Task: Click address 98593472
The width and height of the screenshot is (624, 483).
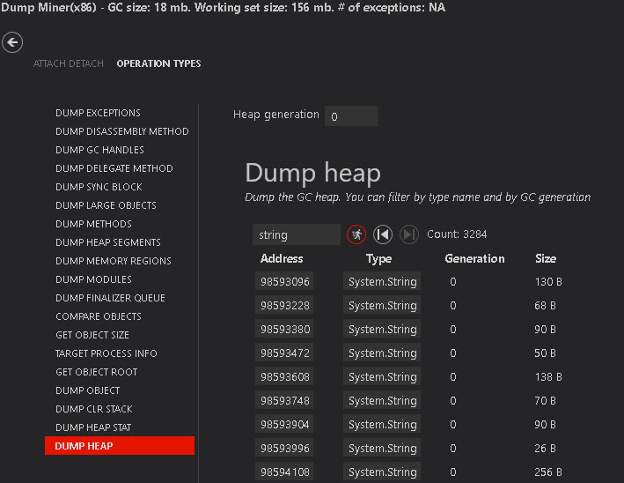Action: (x=284, y=353)
